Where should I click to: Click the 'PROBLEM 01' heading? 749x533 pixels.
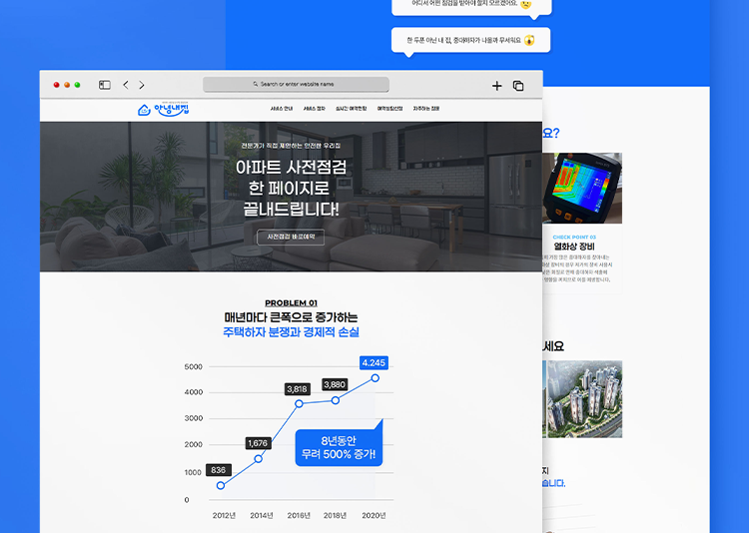click(291, 302)
